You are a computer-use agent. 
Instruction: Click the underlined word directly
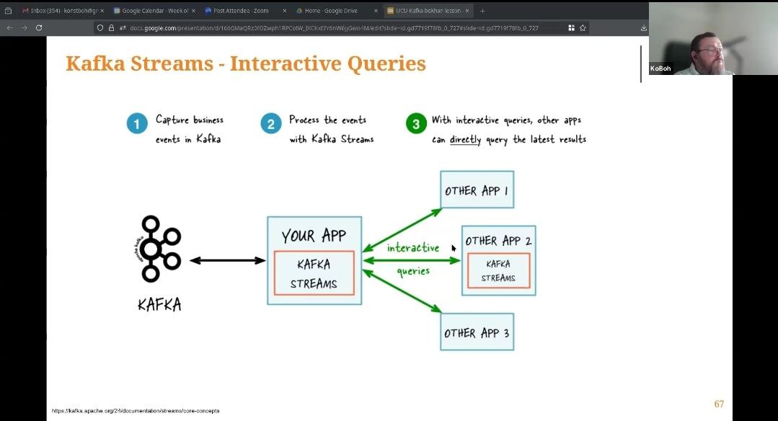[x=465, y=140]
